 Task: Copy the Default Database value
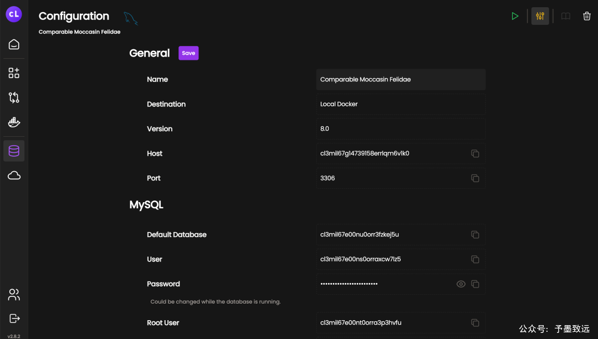pyautogui.click(x=475, y=234)
